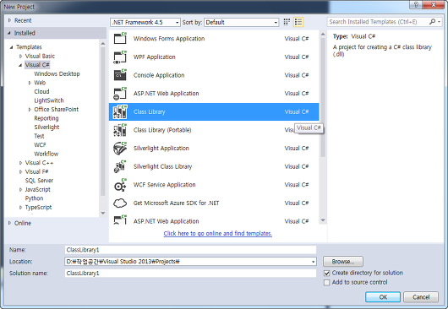Click template list scroll-up arrow
This screenshot has width=448, height=309.
coord(323,35)
